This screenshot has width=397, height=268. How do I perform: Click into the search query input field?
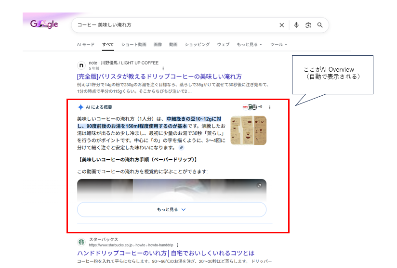(x=173, y=25)
